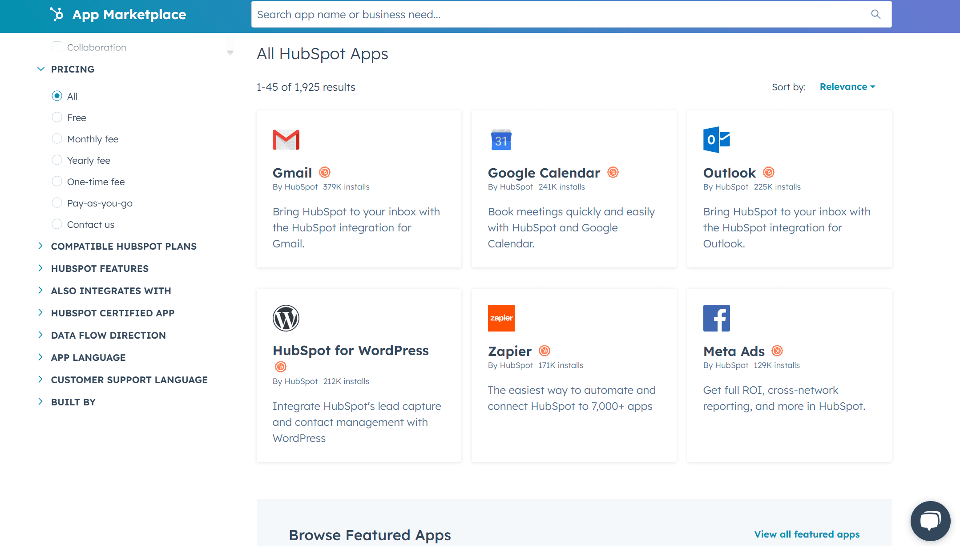The width and height of the screenshot is (960, 546).
Task: Open the chat widget bubble
Action: click(x=930, y=521)
